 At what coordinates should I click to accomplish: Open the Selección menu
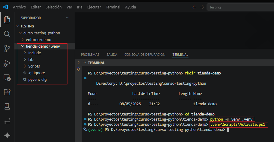(x=54, y=7)
